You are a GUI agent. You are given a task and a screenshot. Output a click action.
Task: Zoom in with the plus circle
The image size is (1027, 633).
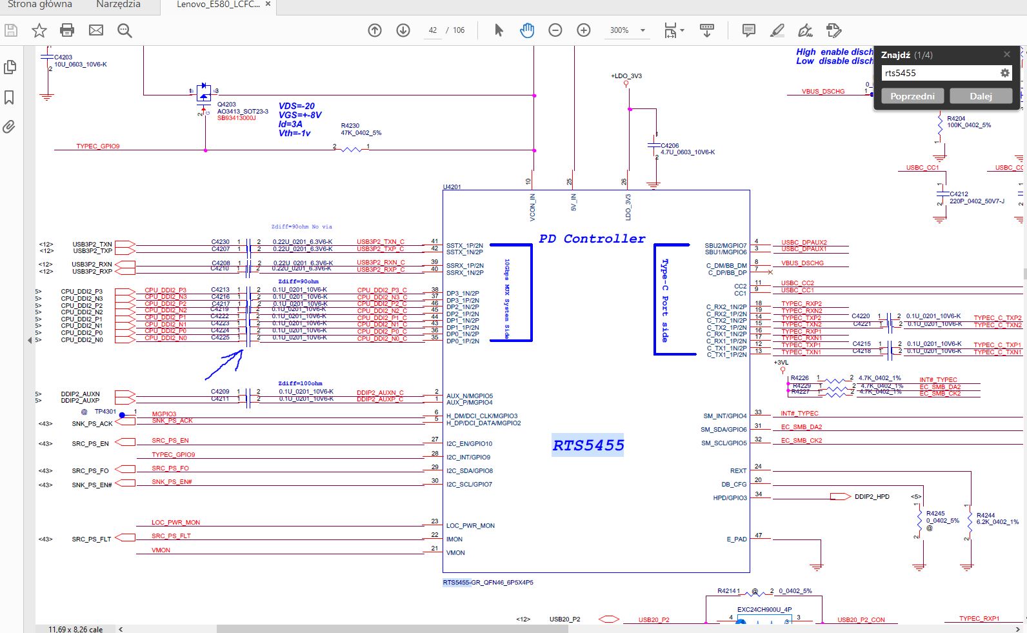584,30
